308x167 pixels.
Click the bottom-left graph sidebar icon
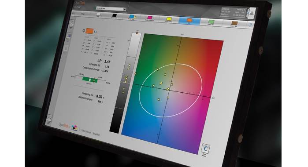tap(49, 118)
